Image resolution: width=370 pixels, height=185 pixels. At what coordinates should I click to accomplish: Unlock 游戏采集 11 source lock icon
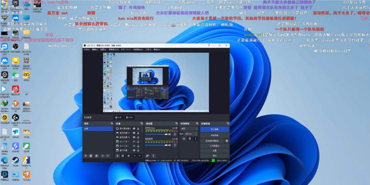point(138,133)
